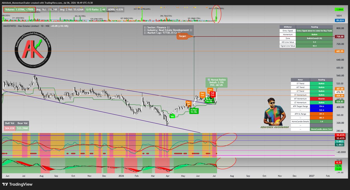
Task: Select the U/D Ratio: 2.44 box
Action: (x=96, y=10)
